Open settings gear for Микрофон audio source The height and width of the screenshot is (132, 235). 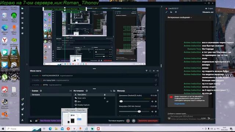156,111
